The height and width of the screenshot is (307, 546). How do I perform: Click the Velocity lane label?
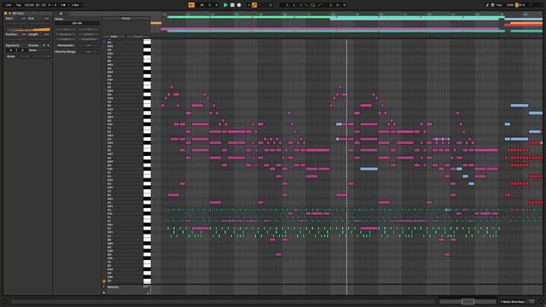[113, 287]
